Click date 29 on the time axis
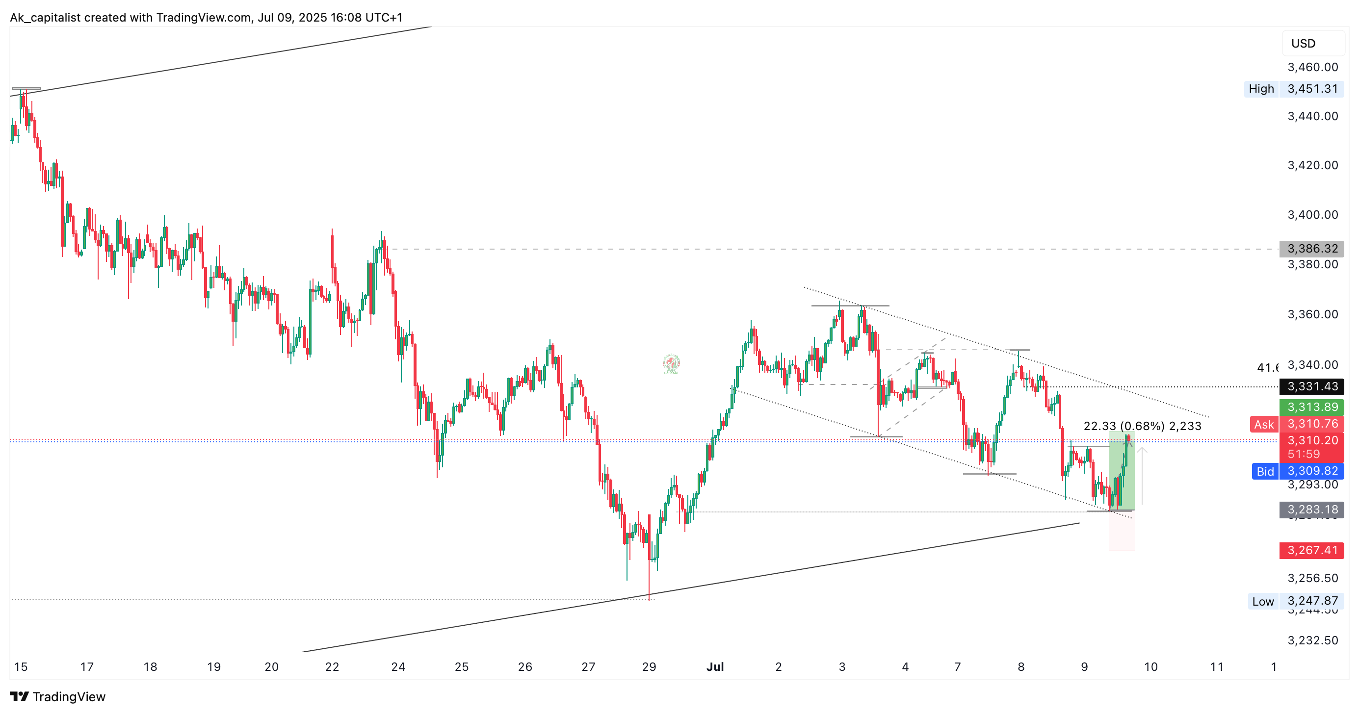The height and width of the screenshot is (714, 1359). [649, 666]
